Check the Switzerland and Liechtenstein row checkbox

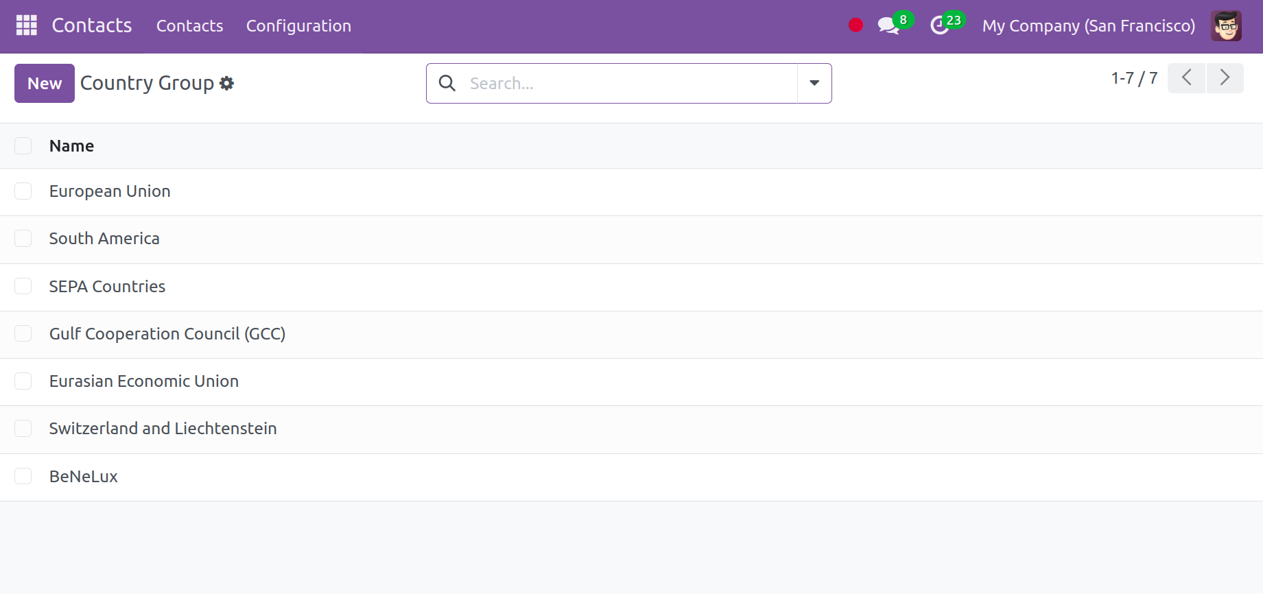[23, 429]
